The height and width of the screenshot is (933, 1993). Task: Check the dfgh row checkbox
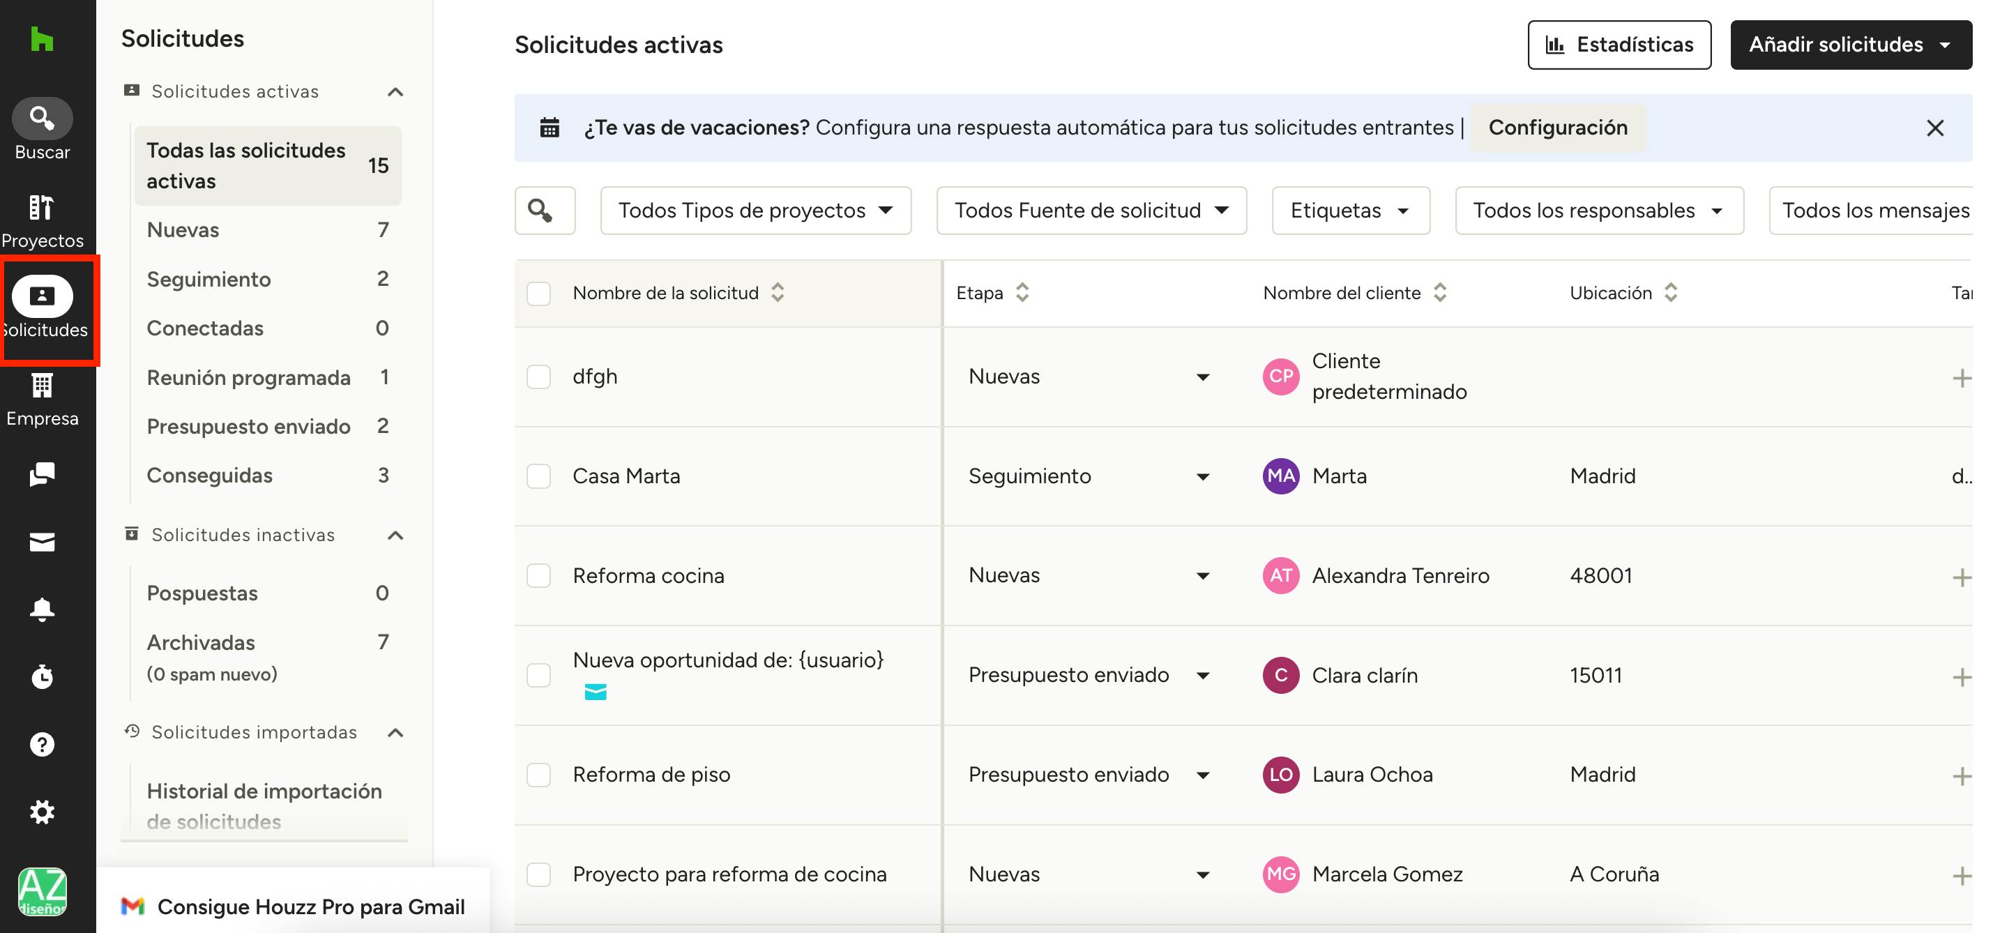538,377
